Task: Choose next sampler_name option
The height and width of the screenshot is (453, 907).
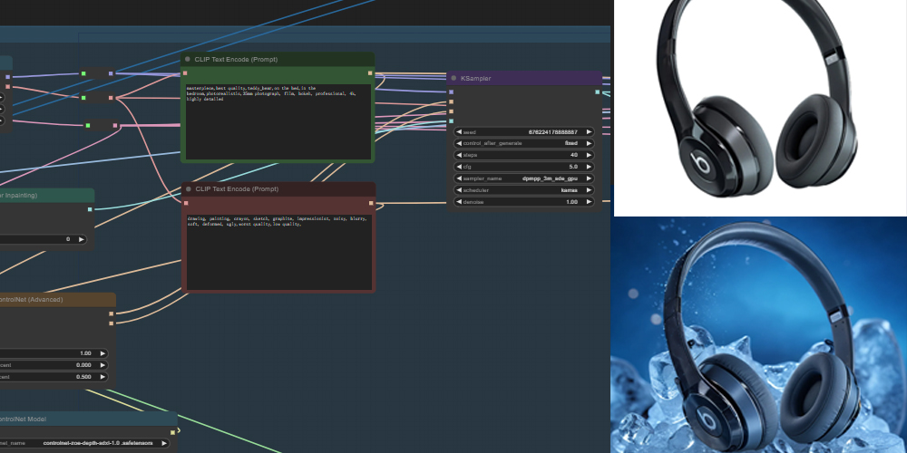Action: pyautogui.click(x=589, y=178)
